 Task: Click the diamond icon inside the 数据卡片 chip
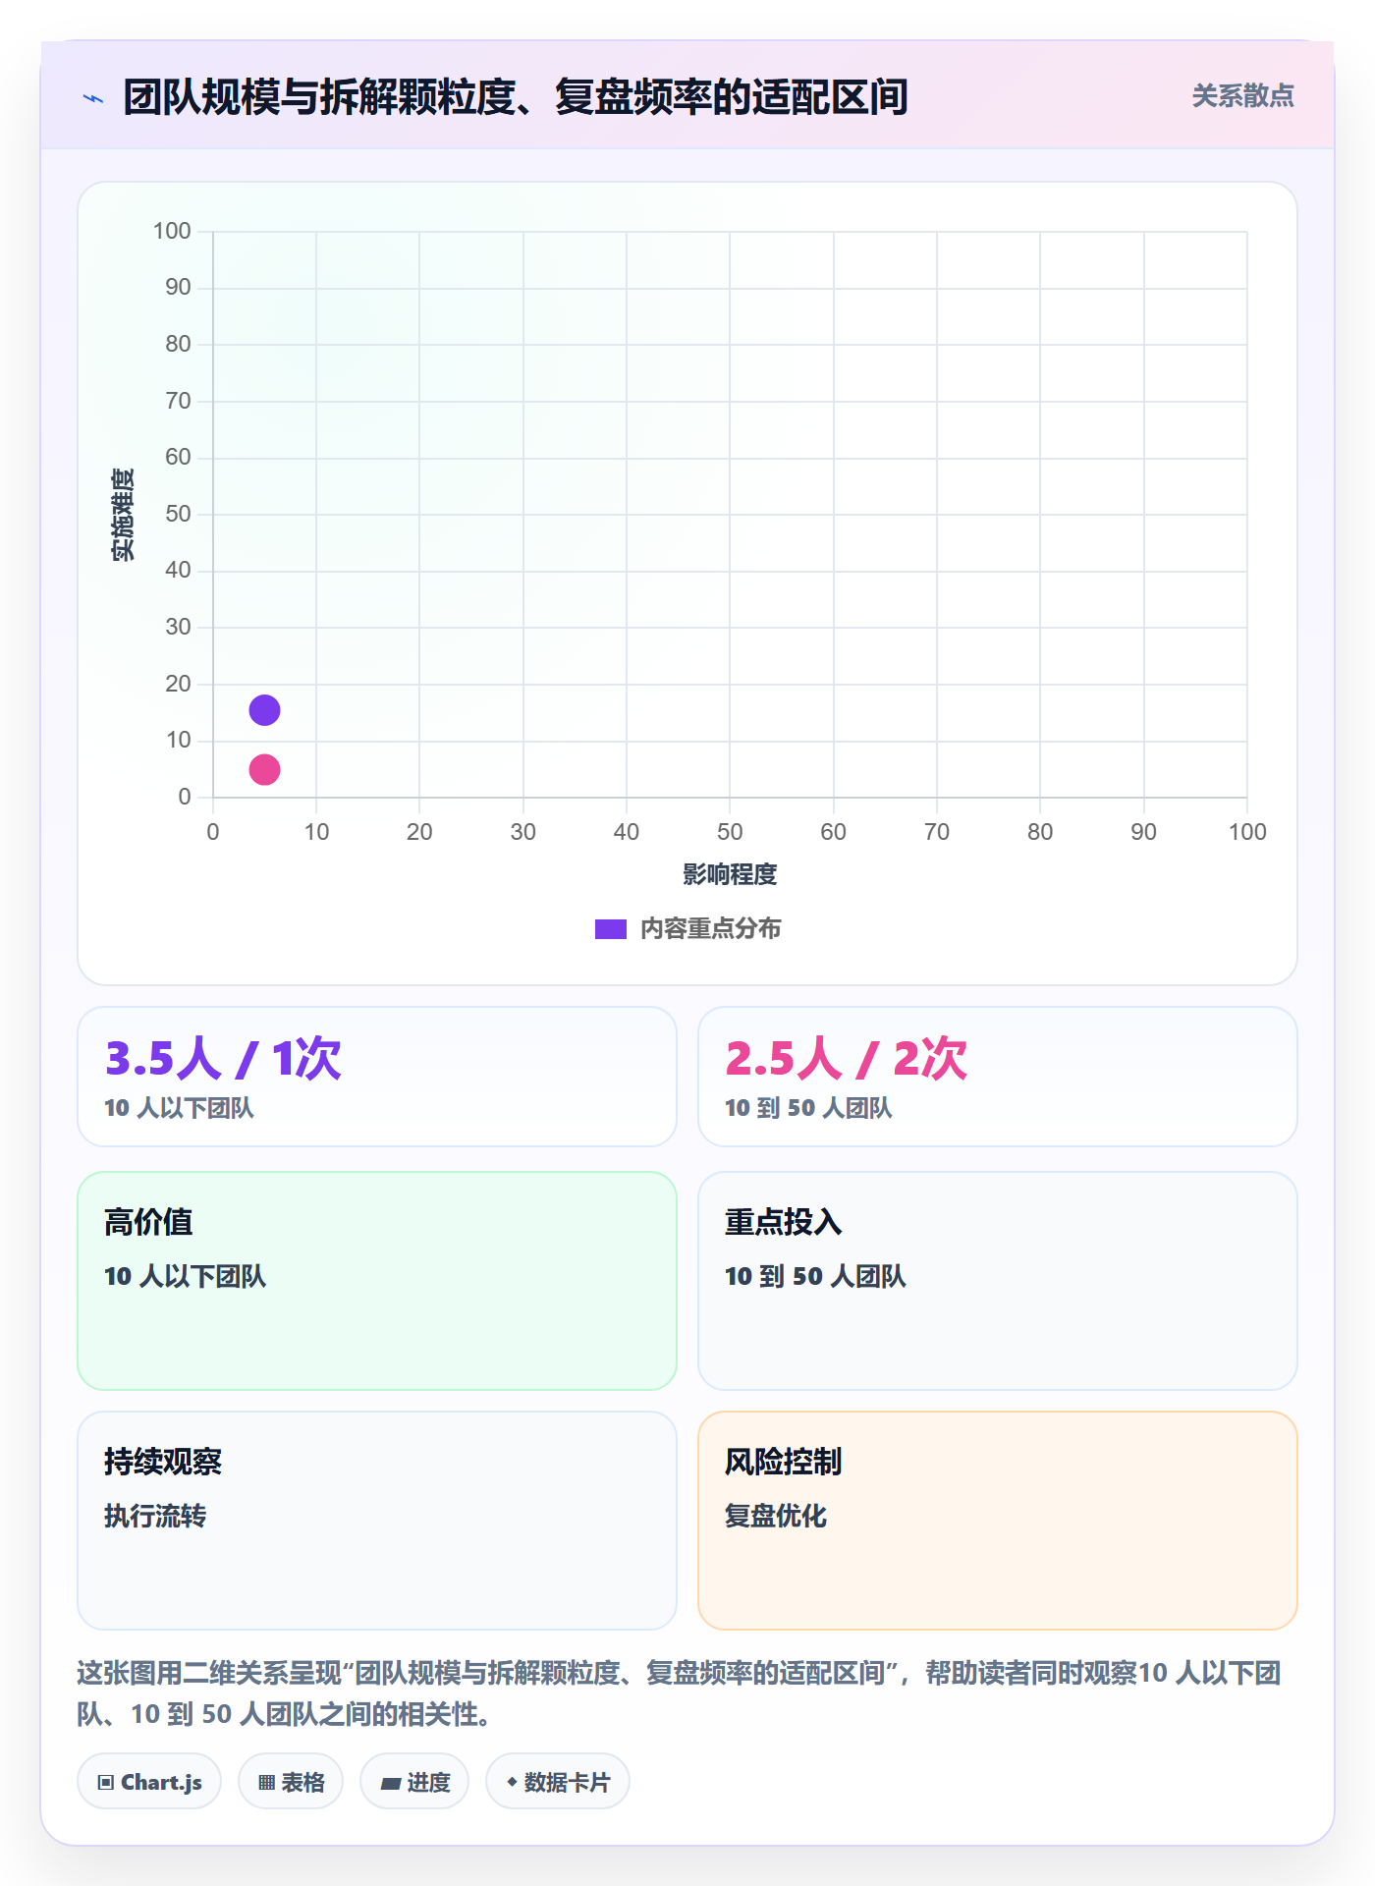tap(512, 1782)
